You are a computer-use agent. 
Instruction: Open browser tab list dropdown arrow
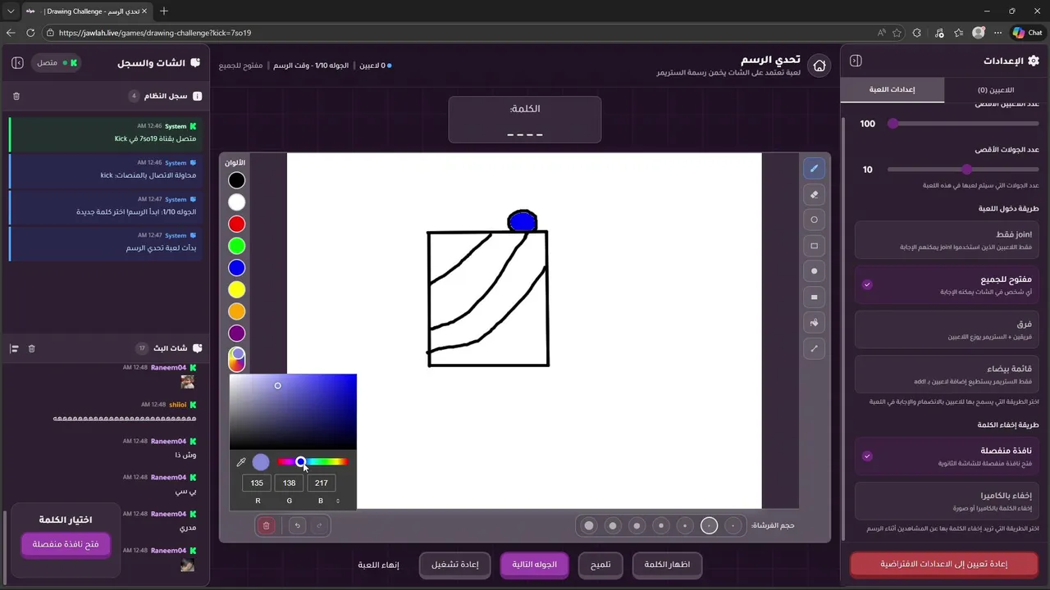click(x=11, y=11)
